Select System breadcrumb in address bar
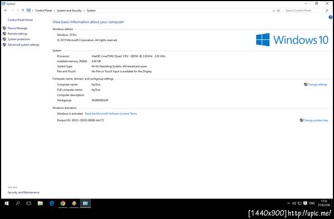 coord(91,11)
